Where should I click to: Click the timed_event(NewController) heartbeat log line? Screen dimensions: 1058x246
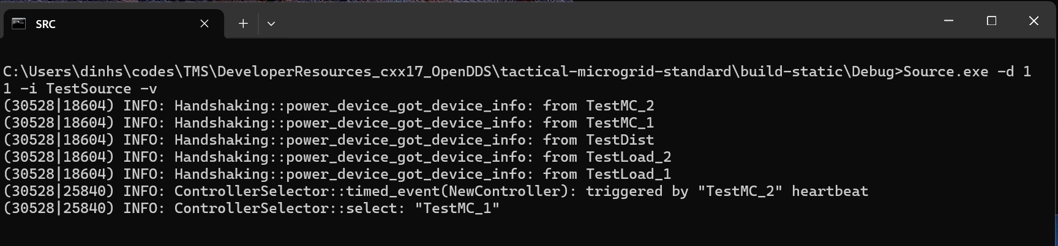(x=435, y=192)
